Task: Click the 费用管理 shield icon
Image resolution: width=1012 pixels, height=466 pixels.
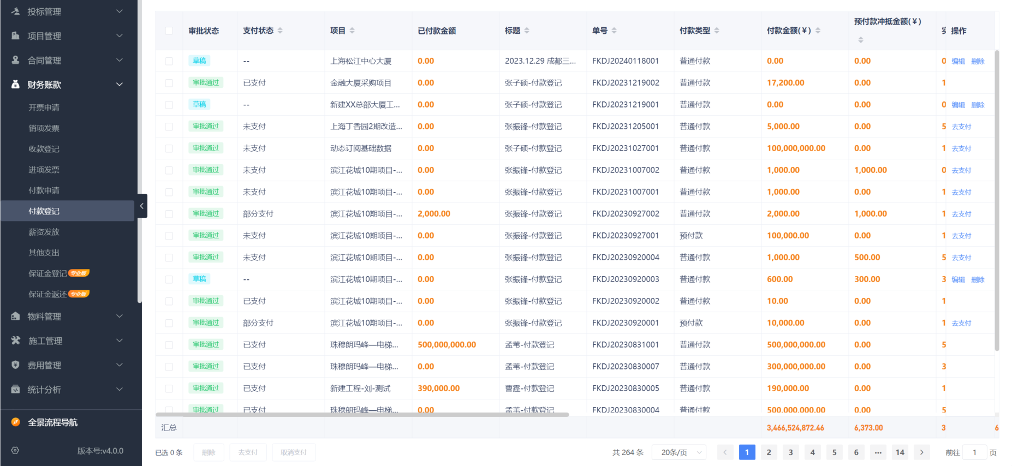Action: 16,365
